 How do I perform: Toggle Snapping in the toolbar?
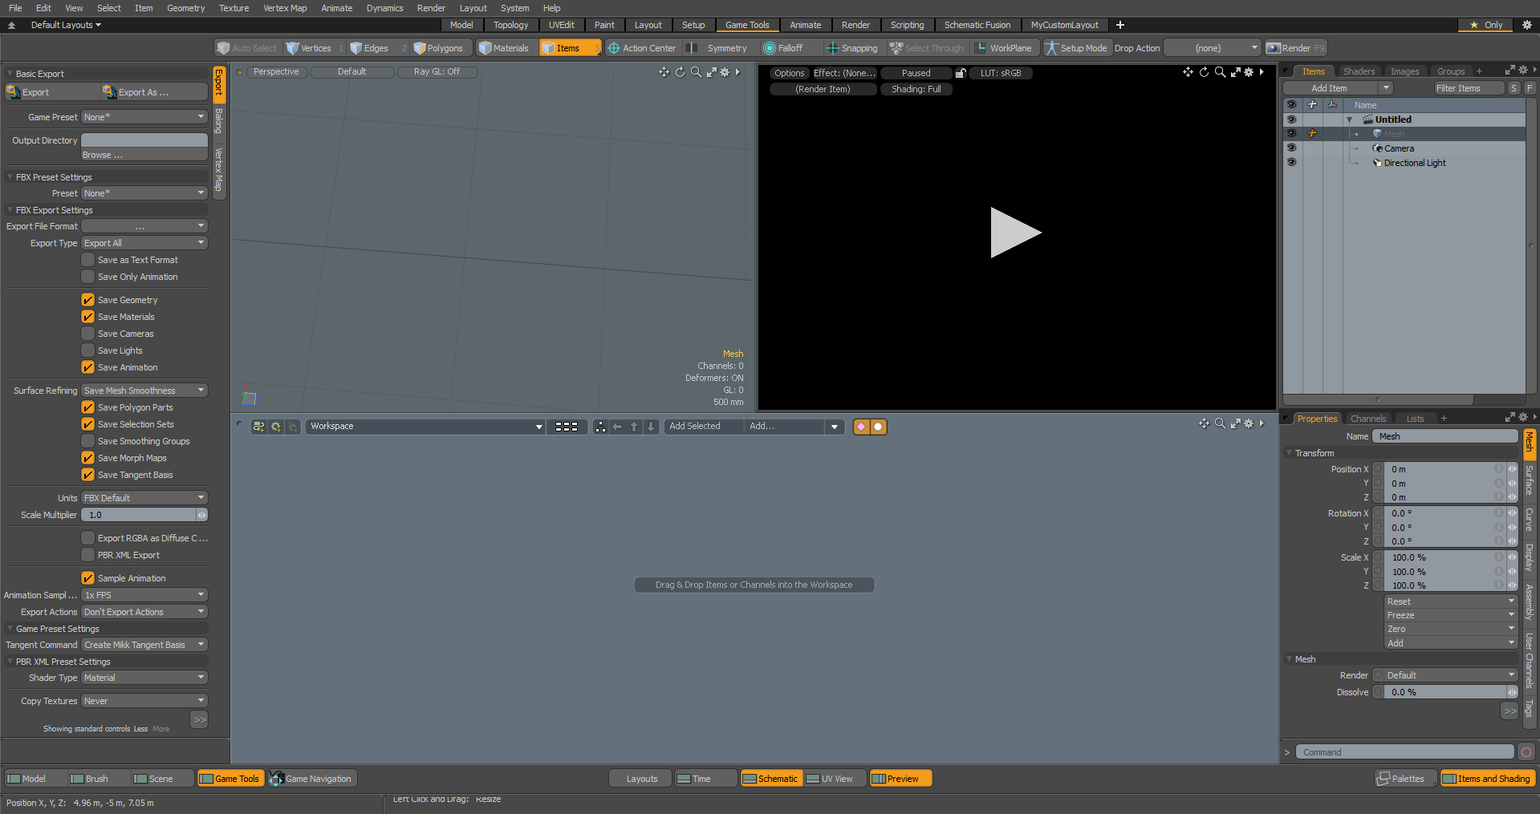tap(851, 48)
